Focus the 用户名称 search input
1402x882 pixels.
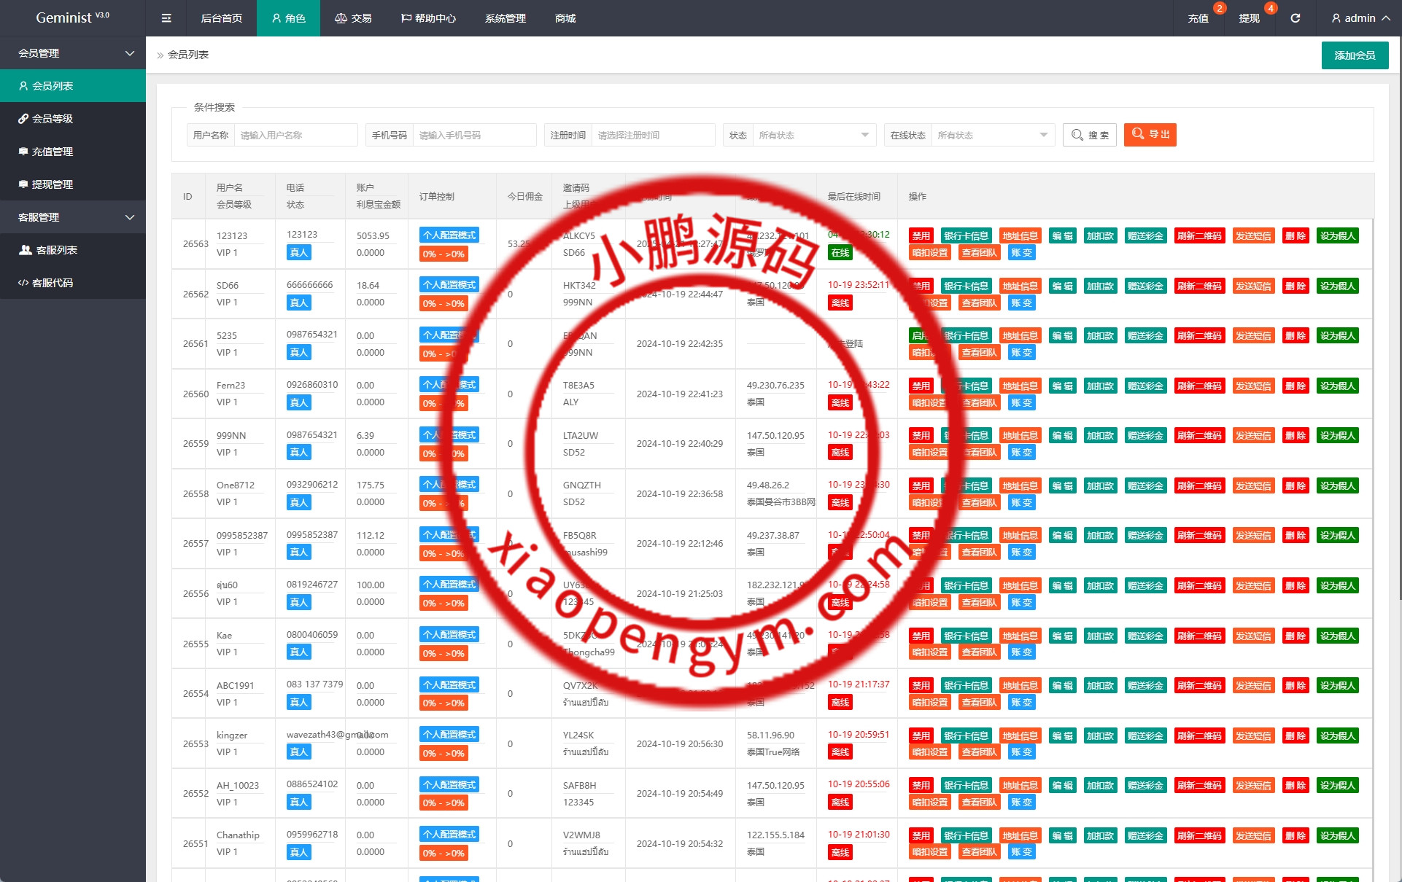coord(295,135)
